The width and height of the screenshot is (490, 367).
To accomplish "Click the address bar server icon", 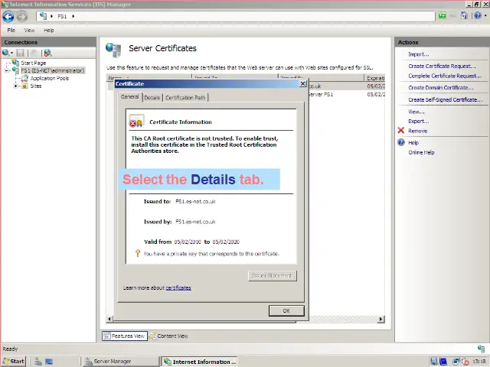I will [43, 16].
